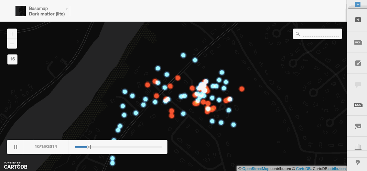Click the Dark matter basemap thumbnail
The width and height of the screenshot is (367, 171).
click(x=21, y=11)
